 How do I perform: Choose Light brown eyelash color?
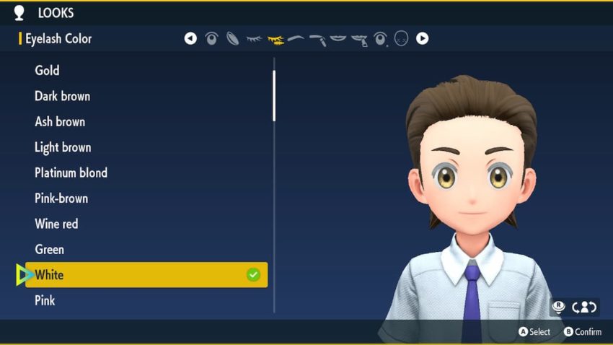click(x=146, y=147)
